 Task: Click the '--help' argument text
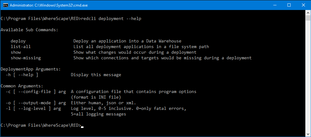point(26,75)
